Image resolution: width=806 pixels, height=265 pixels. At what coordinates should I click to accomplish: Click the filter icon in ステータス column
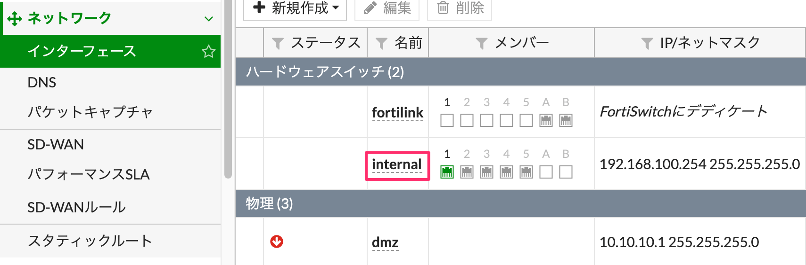click(x=278, y=44)
